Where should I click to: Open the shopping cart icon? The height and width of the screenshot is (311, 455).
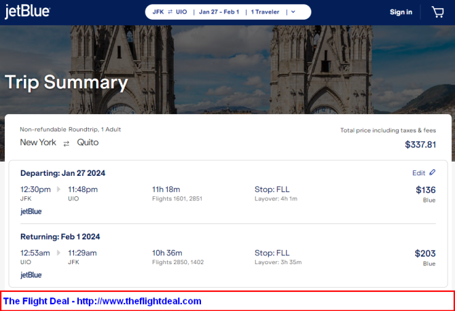point(438,12)
